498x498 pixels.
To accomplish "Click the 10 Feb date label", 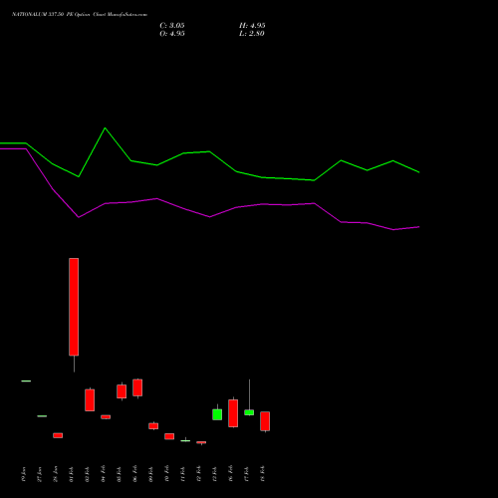I will (x=167, y=474).
